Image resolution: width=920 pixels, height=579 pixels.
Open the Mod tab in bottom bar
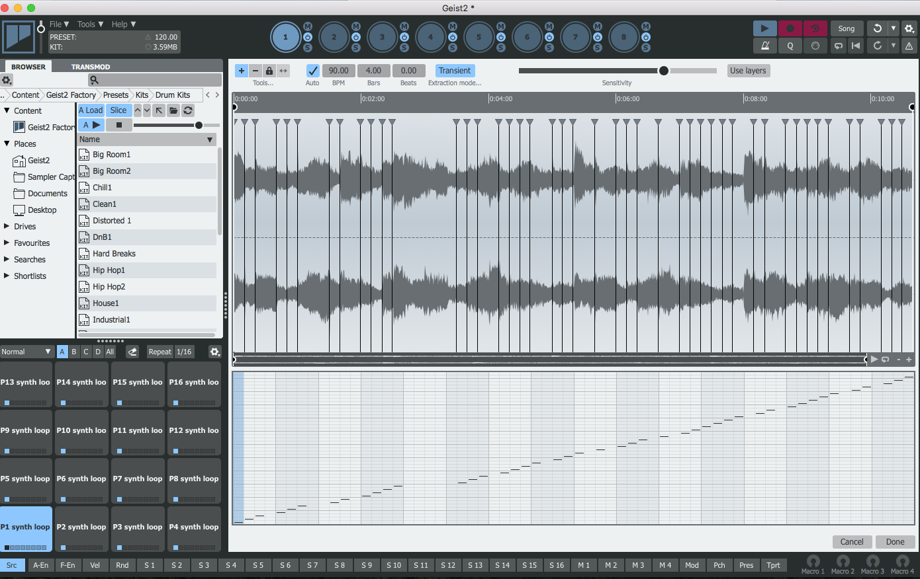[x=692, y=565]
